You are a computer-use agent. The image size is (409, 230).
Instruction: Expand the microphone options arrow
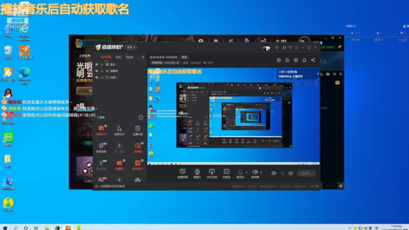[x=246, y=172]
